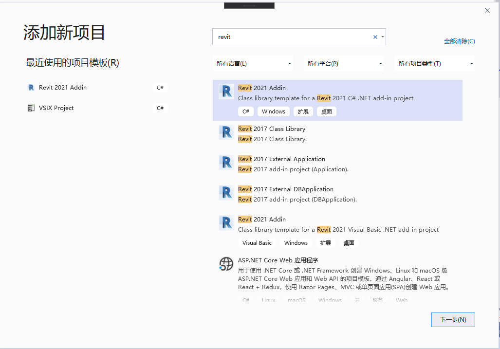Click the ASP.NET Core Web globe icon
500x349 pixels.
click(x=226, y=264)
